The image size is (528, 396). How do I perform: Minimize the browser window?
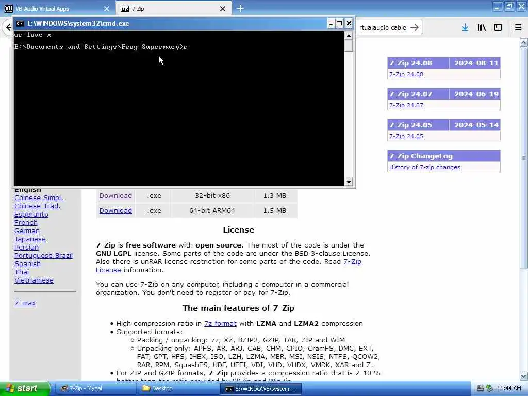point(498,7)
